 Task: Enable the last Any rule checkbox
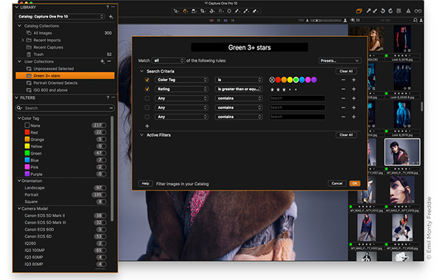[x=147, y=116]
